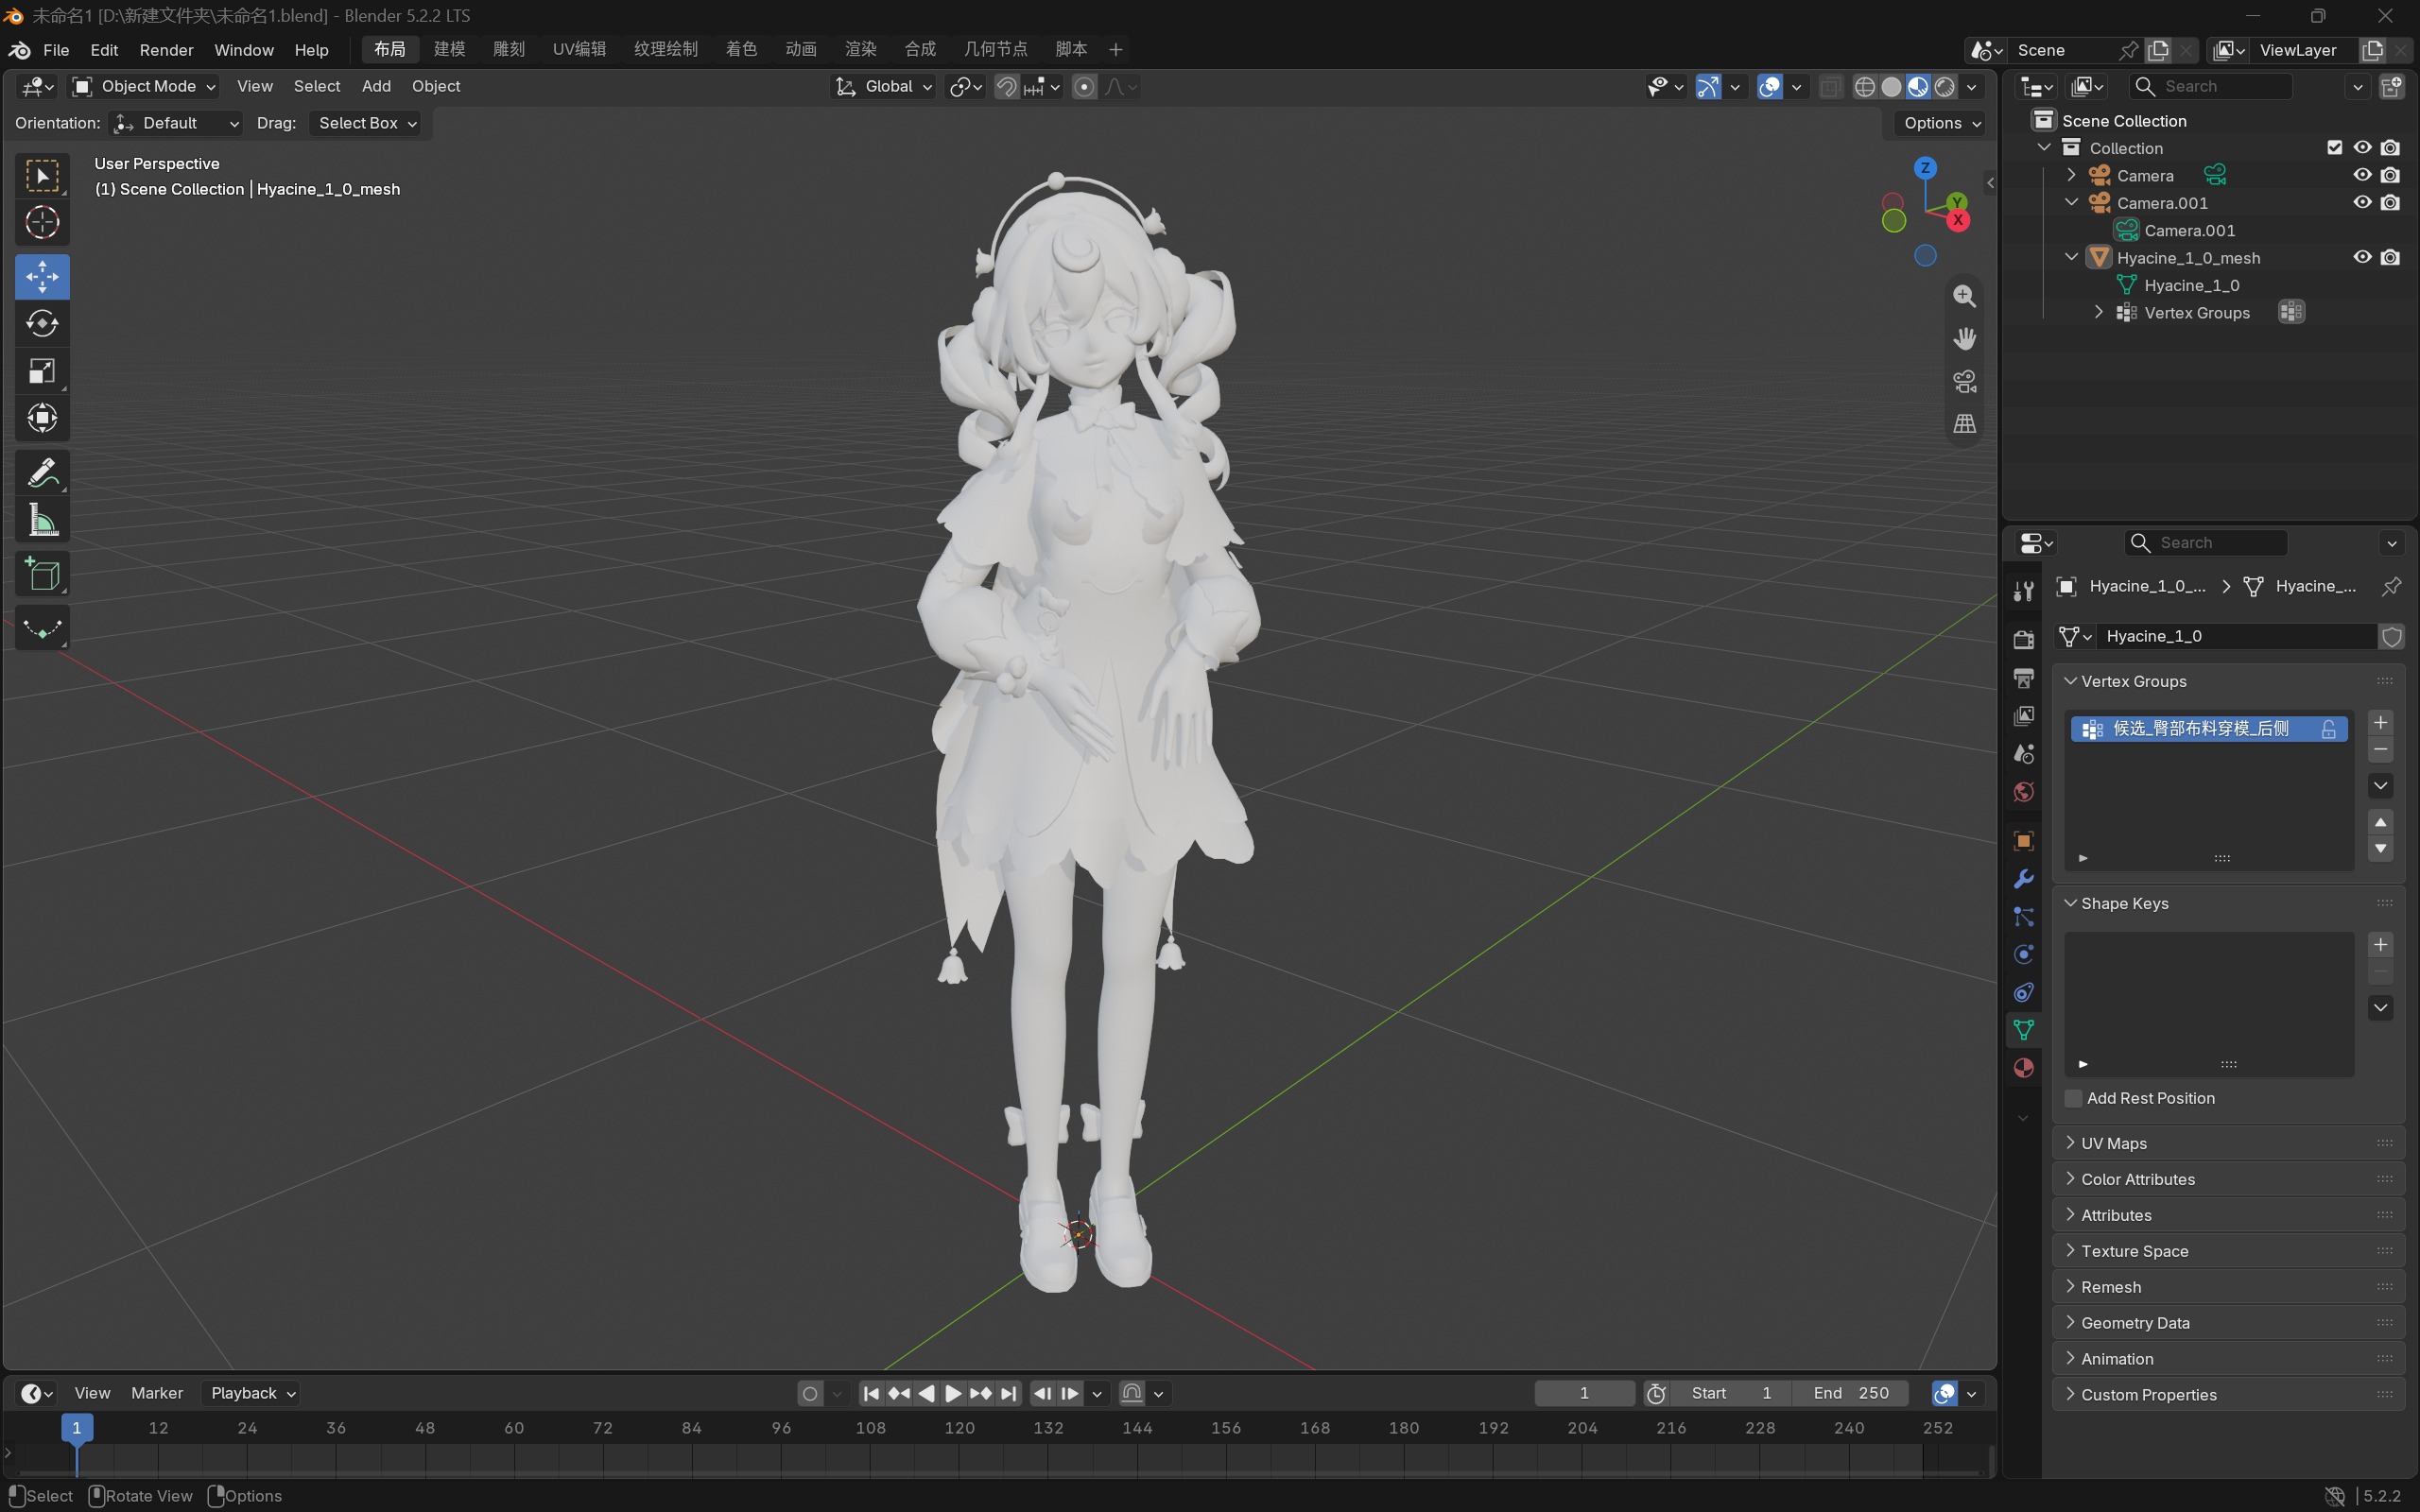Open the Render properties tab
Screen dimensions: 2420x1512
click(2023, 639)
